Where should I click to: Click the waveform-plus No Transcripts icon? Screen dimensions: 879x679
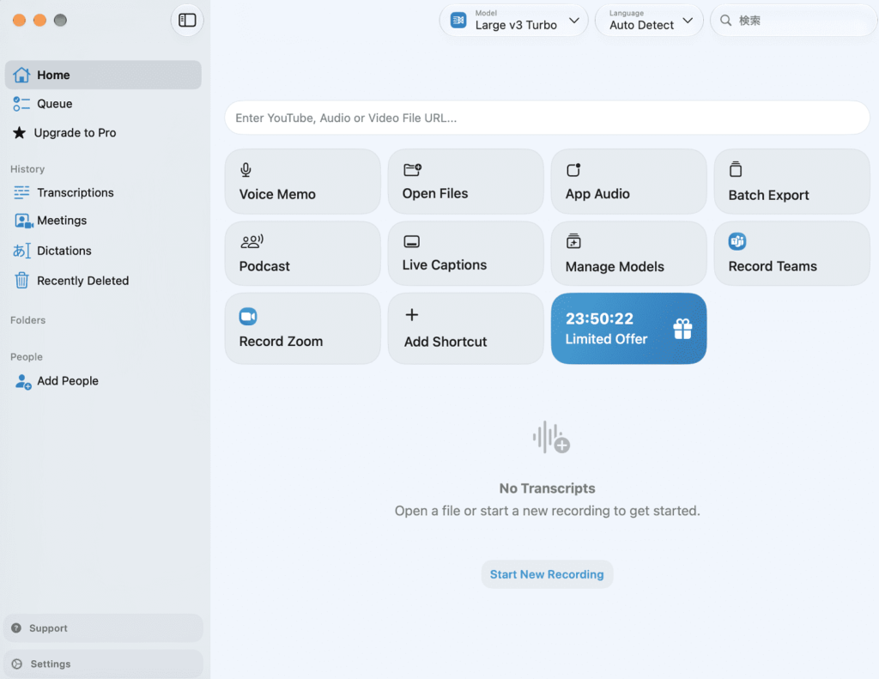550,437
